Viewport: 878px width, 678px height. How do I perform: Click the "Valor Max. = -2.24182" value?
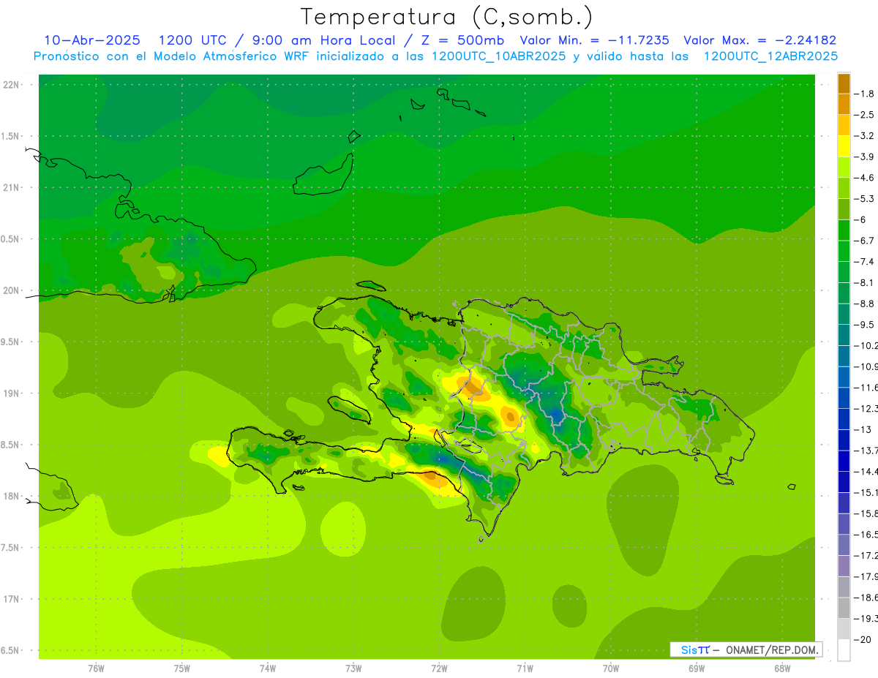(x=759, y=40)
